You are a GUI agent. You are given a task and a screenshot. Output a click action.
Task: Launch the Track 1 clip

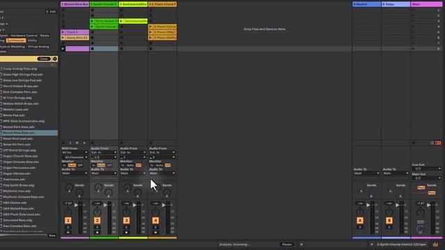coord(63,32)
